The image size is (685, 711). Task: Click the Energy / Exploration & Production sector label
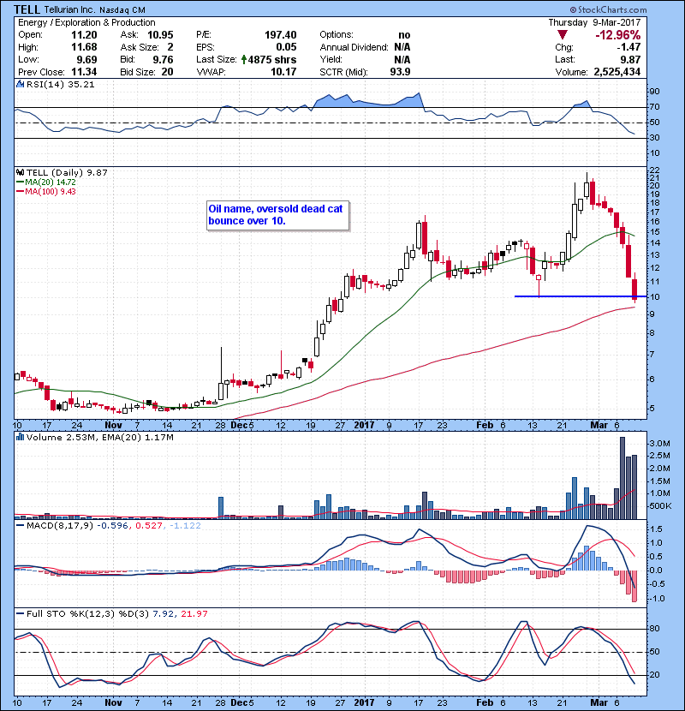point(86,22)
